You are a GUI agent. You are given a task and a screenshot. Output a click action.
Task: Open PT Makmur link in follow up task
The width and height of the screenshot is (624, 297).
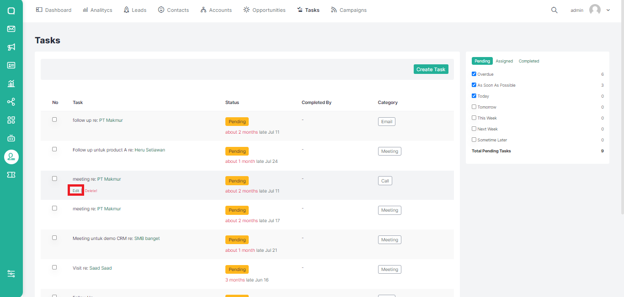coord(111,120)
